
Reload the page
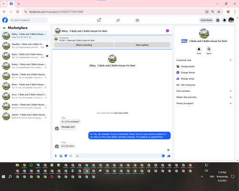[x=18, y=12]
